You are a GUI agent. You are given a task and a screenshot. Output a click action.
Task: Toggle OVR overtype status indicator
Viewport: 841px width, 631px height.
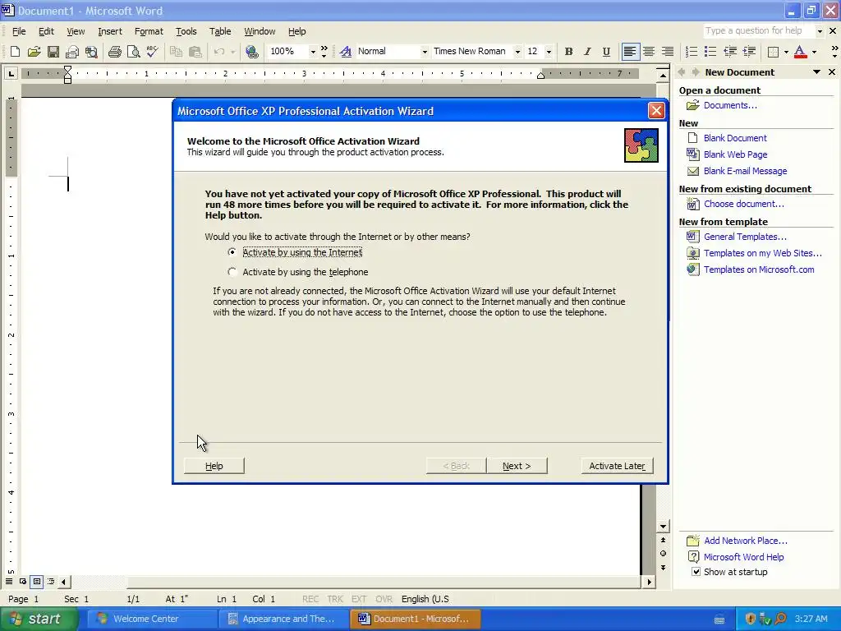[384, 599]
